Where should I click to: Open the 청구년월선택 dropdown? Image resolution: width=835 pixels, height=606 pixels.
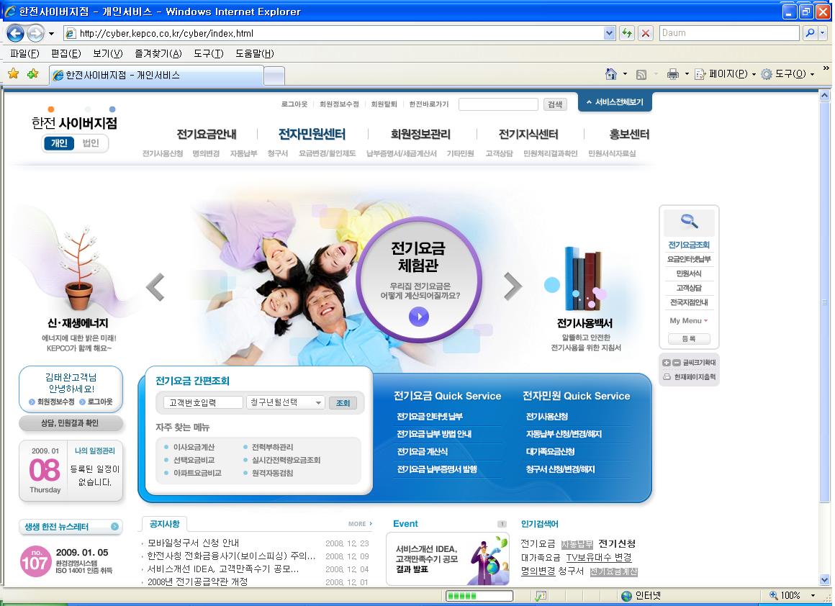[x=286, y=403]
